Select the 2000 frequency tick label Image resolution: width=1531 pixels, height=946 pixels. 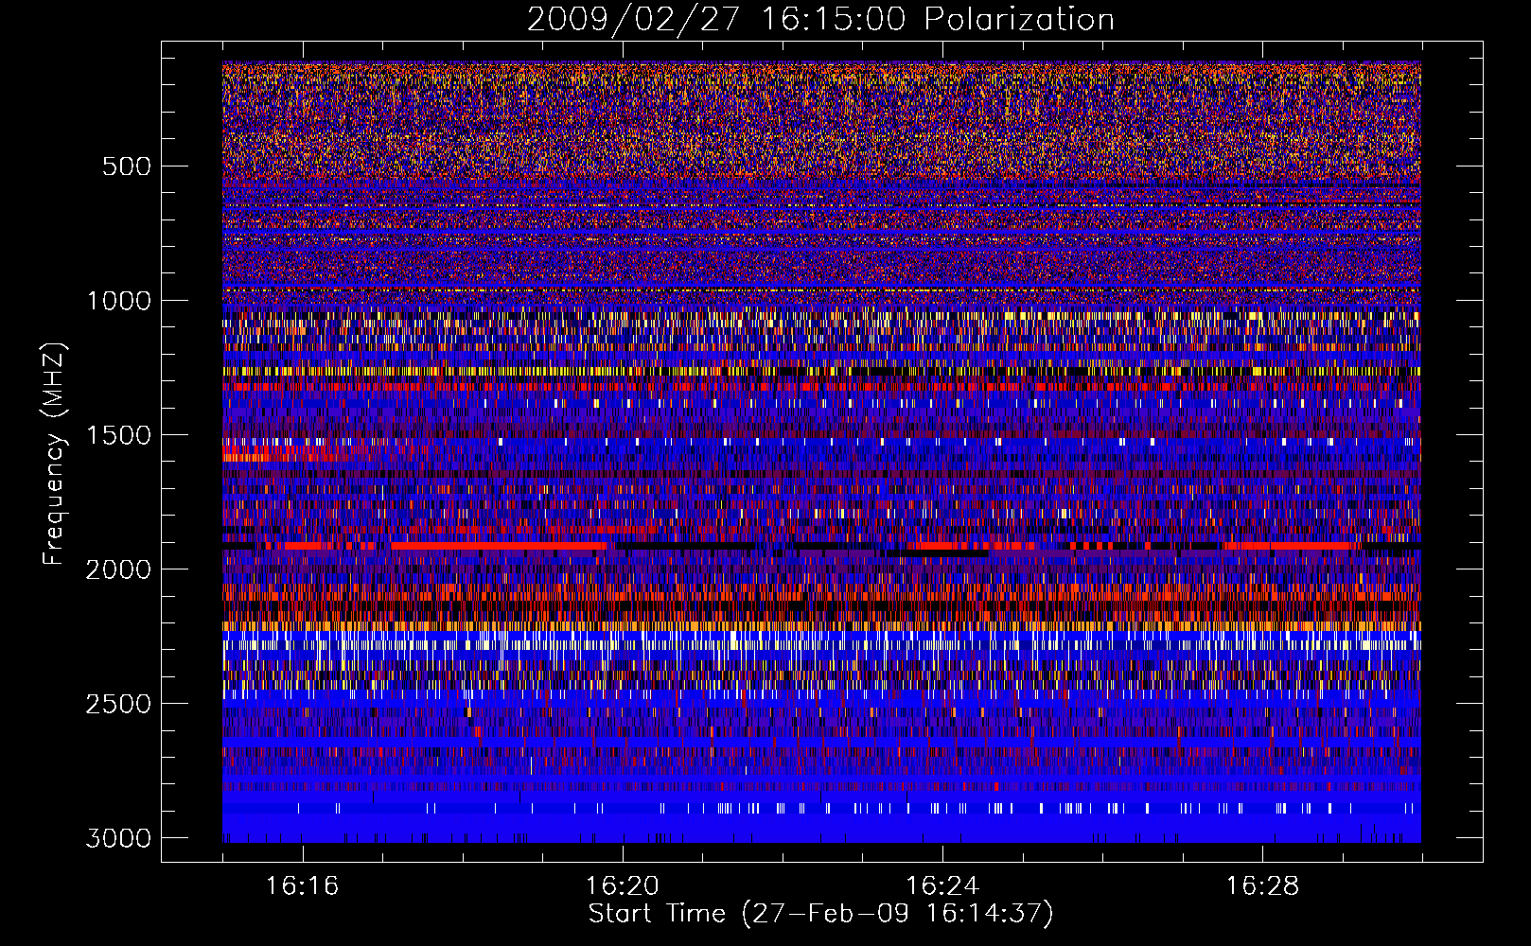pyautogui.click(x=118, y=569)
